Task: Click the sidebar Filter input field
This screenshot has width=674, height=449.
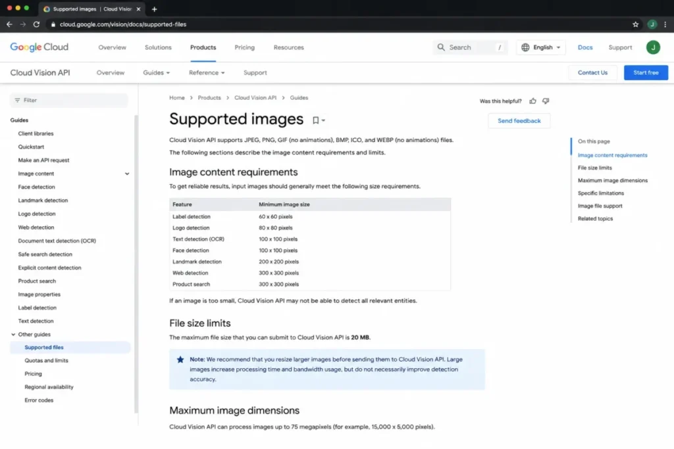Action: [x=68, y=100]
